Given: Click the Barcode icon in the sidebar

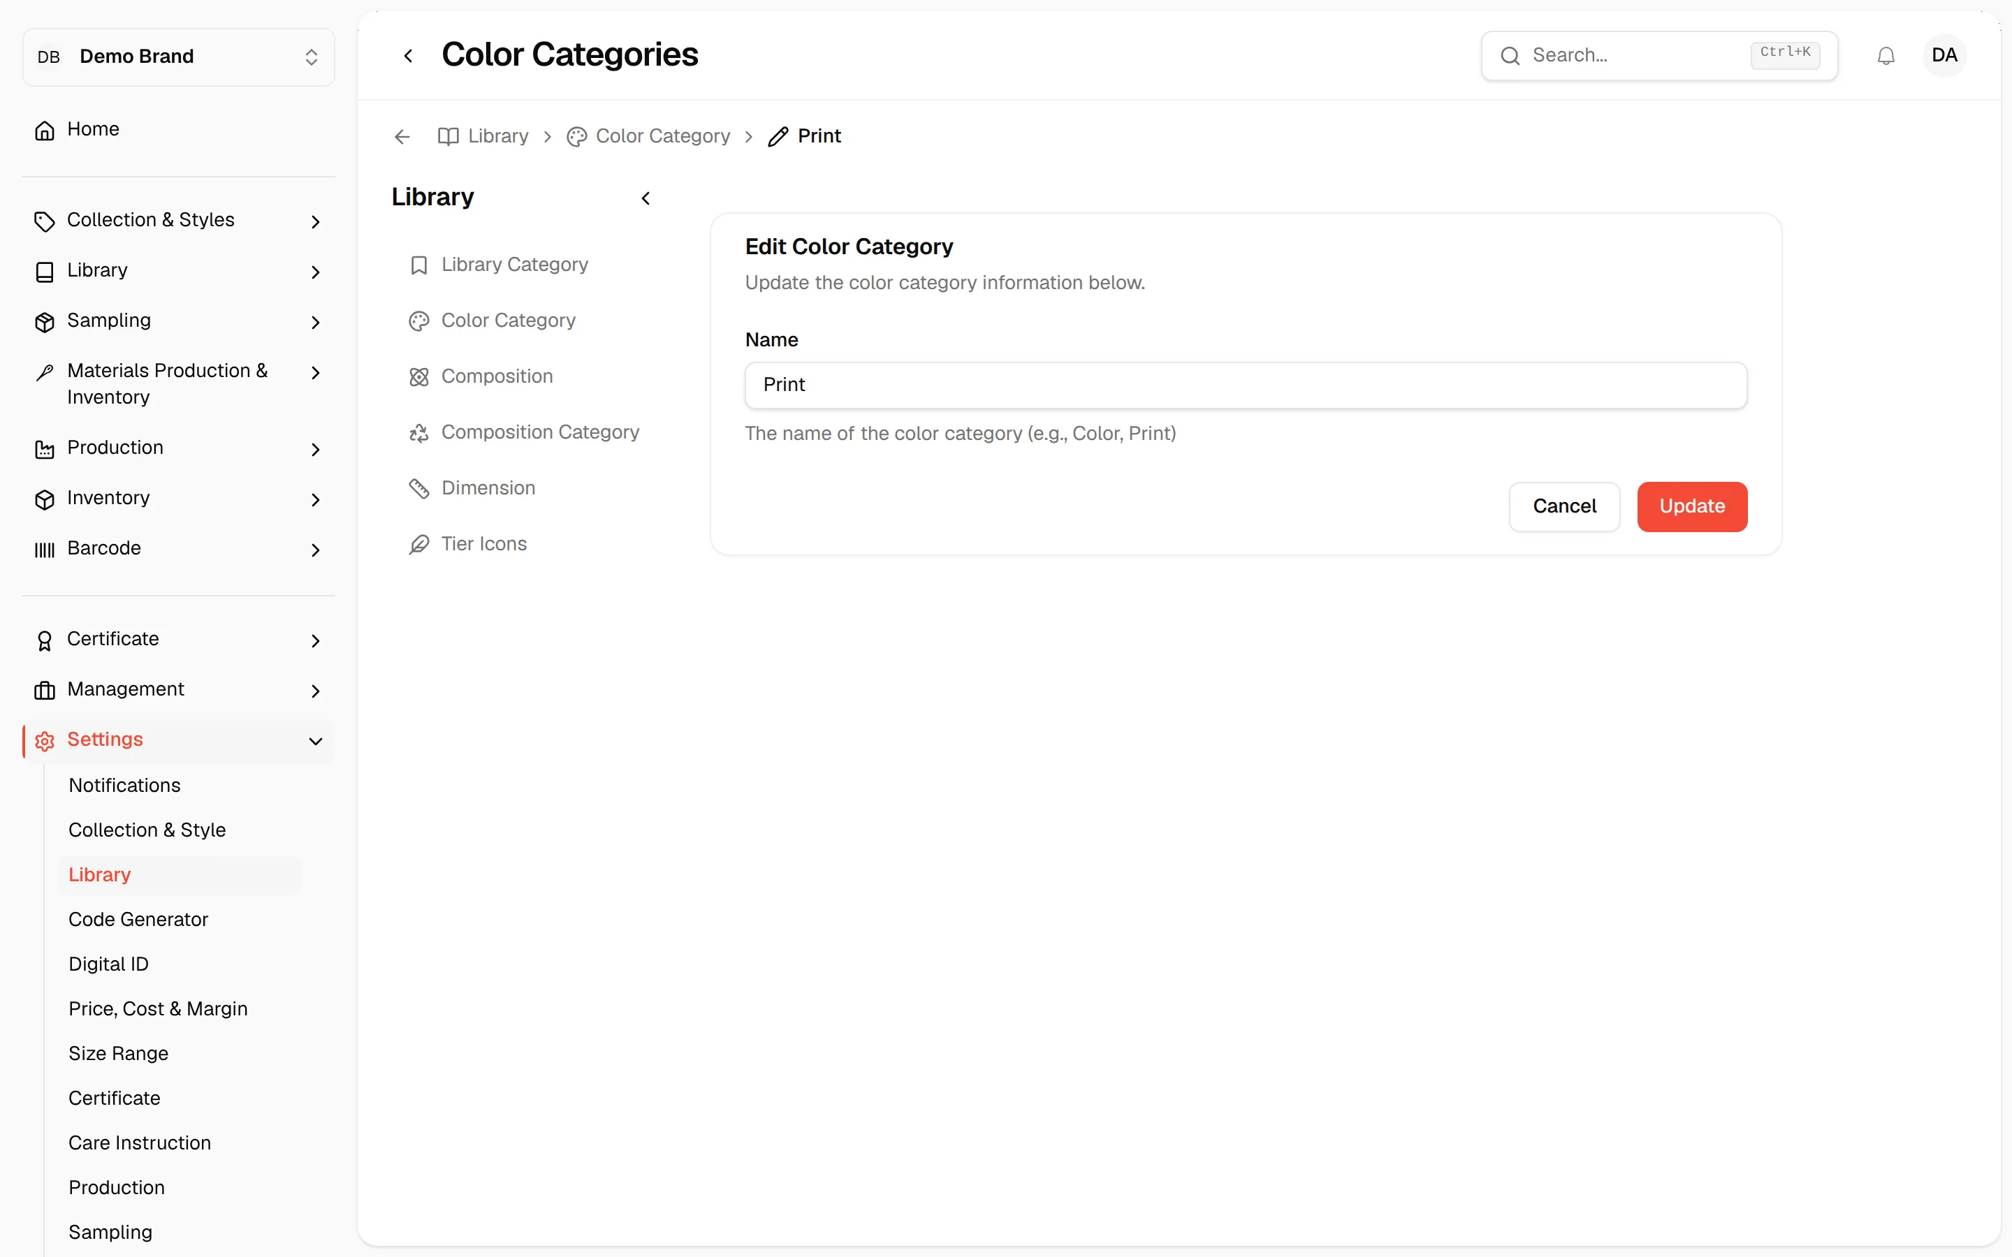Looking at the screenshot, I should (x=45, y=550).
